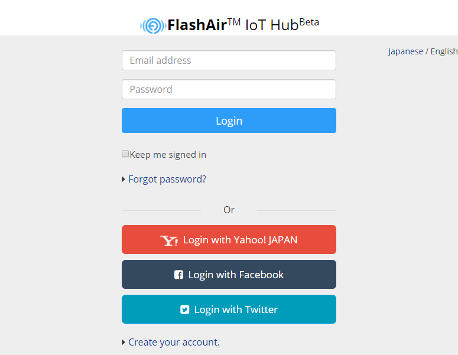Screen dimensions: 458x355
Task: Choose Login with Facebook
Action: pyautogui.click(x=229, y=275)
